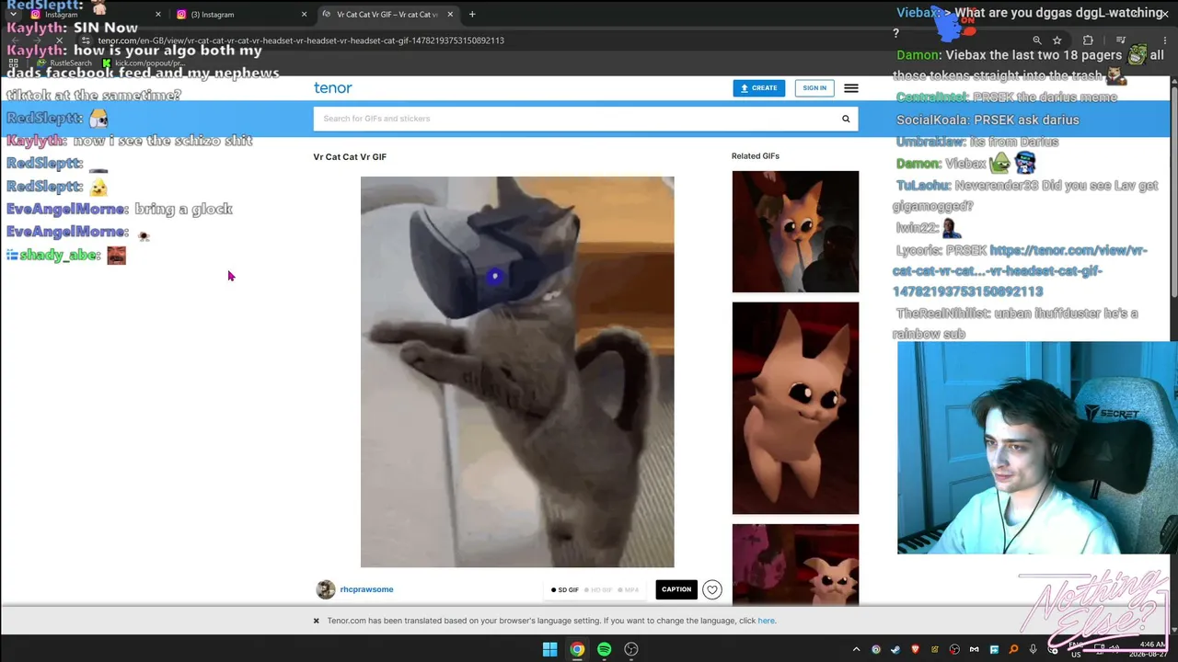Select the HD GIF format option

point(598,590)
